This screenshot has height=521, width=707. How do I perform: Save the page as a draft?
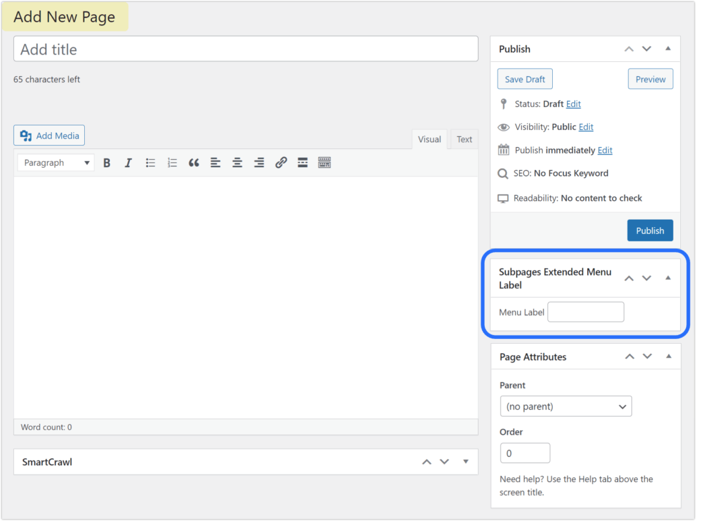coord(525,79)
